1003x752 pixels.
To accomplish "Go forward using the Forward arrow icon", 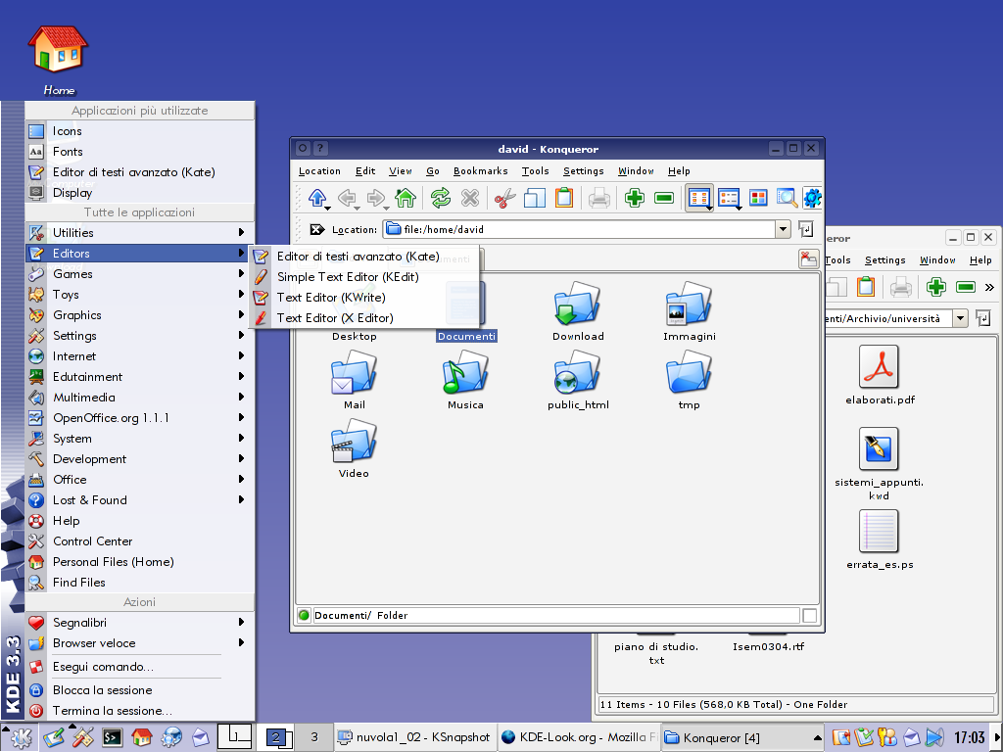I will pos(376,198).
